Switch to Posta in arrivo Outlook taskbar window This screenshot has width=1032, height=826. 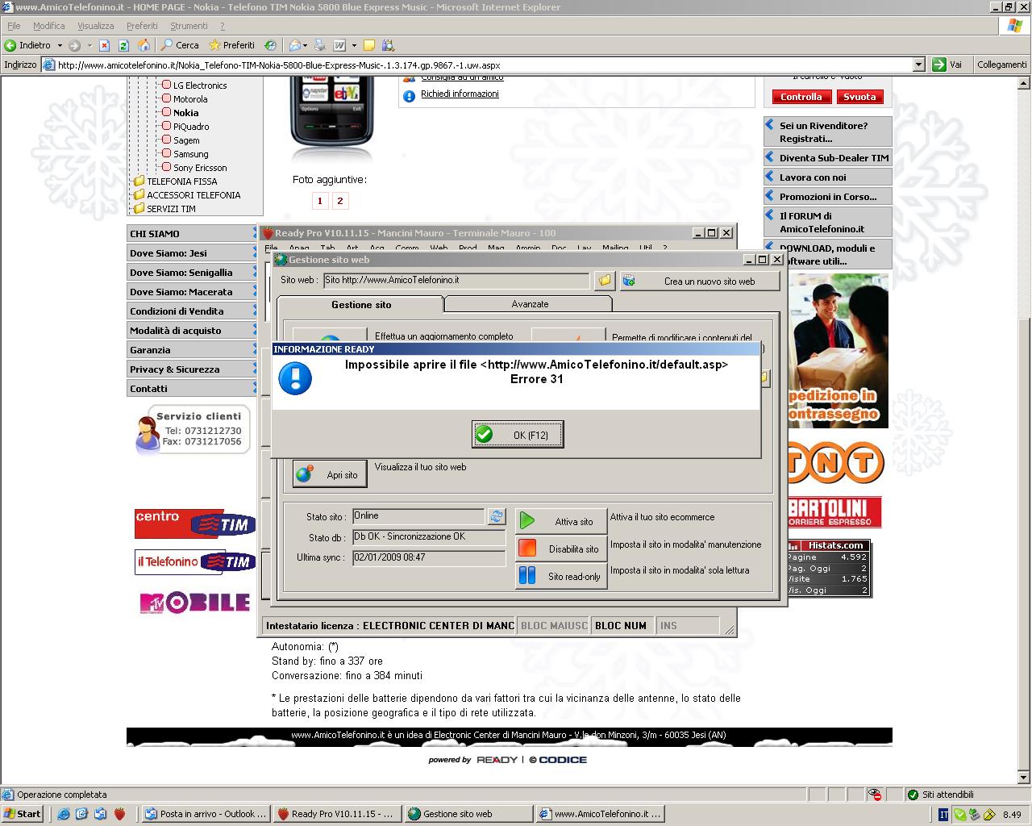pyautogui.click(x=205, y=814)
